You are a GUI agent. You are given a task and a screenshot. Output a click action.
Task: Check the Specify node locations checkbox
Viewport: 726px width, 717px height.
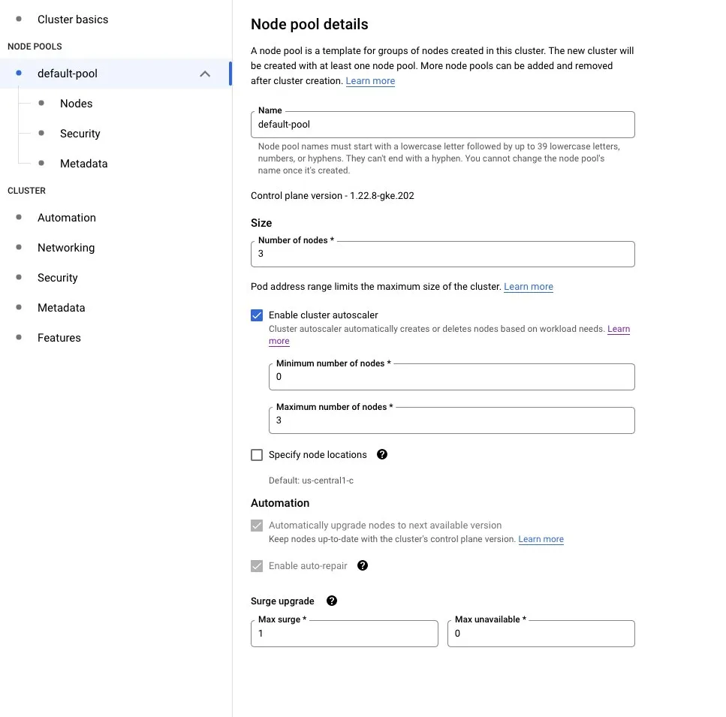257,455
